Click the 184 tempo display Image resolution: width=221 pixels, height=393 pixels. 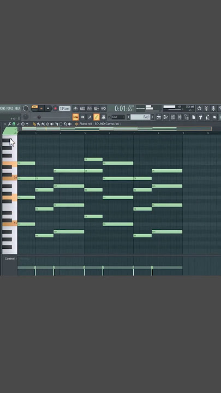tap(64, 109)
